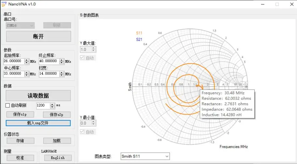The image size is (297, 164).
Task: Click the 校准 calibrate button
Action: tap(21, 158)
